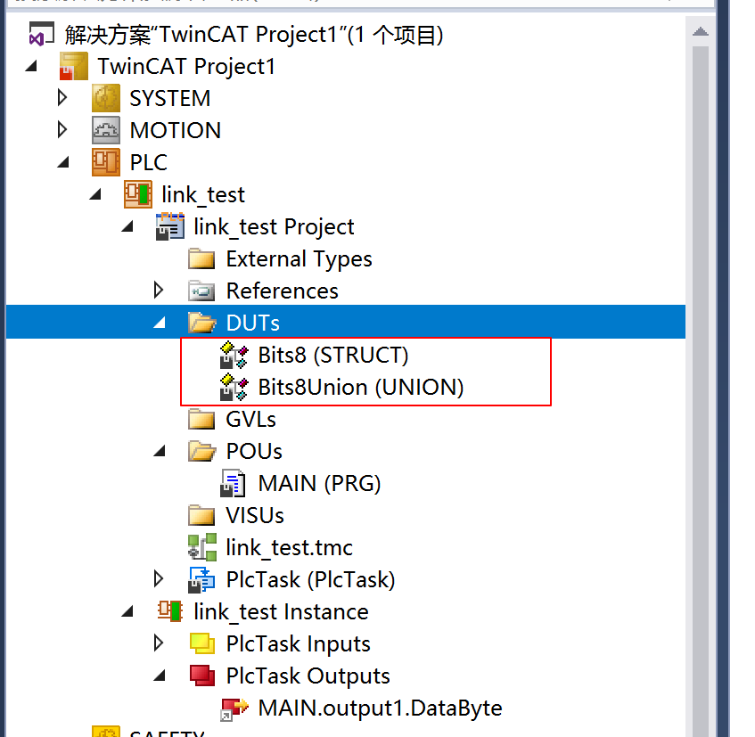
Task: Open Bits8 (STRUCT) item
Action: [x=333, y=356]
